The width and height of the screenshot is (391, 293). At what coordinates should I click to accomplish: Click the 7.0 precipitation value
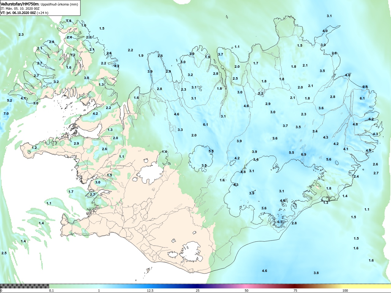click(6, 114)
